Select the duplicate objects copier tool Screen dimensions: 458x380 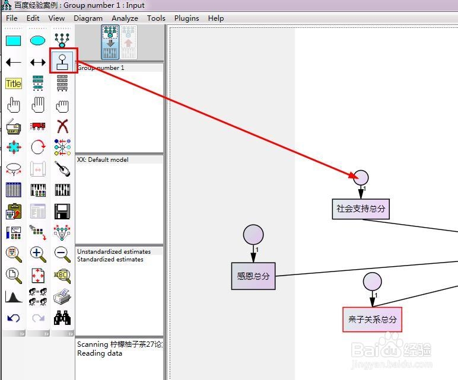coord(14,126)
